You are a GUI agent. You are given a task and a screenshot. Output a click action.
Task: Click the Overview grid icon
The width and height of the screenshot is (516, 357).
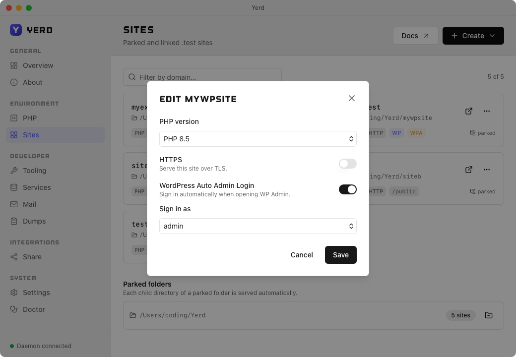pos(14,65)
